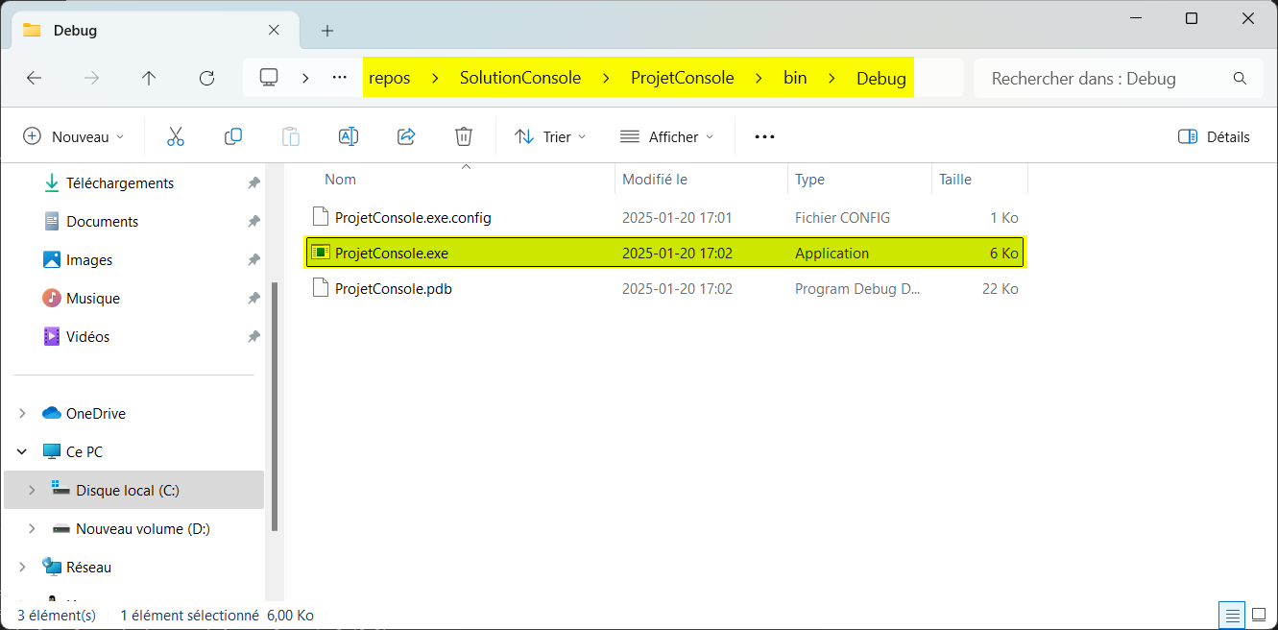Image resolution: width=1278 pixels, height=630 pixels.
Task: Navigate to SolutionConsole in the breadcrumb
Action: (519, 79)
